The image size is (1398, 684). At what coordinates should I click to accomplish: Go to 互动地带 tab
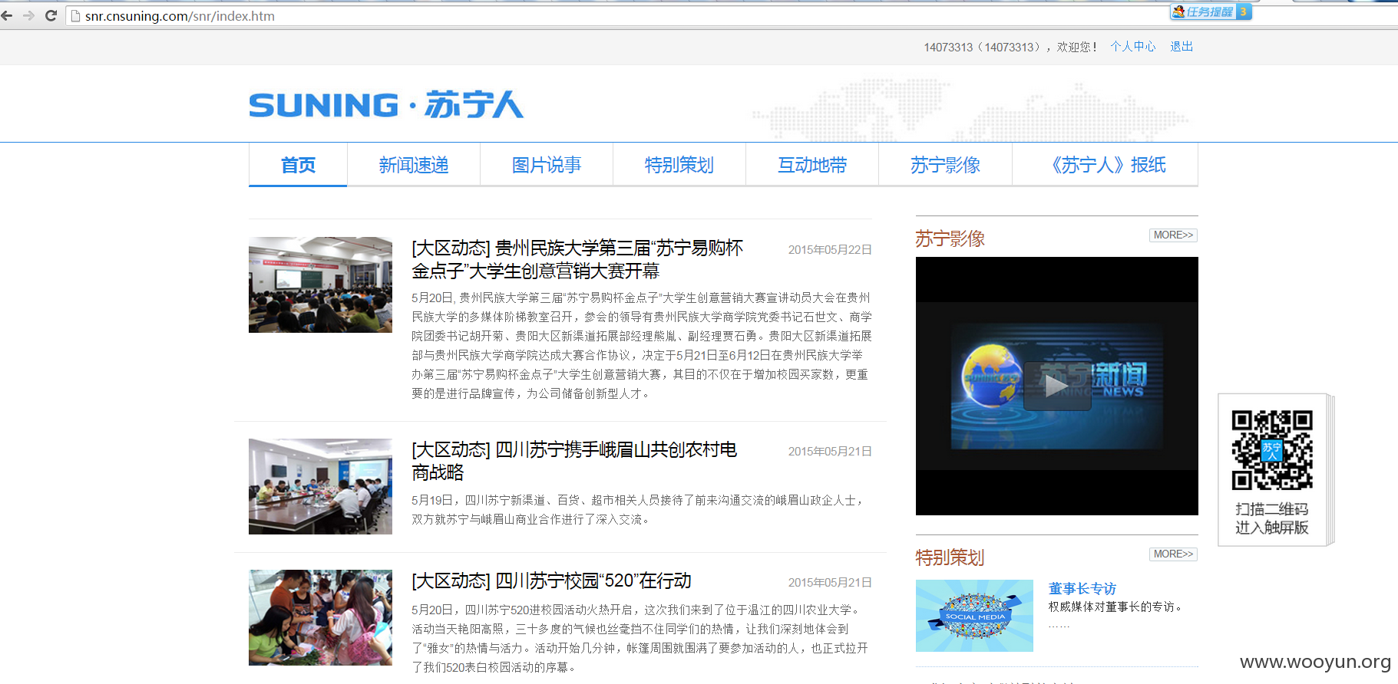(812, 165)
